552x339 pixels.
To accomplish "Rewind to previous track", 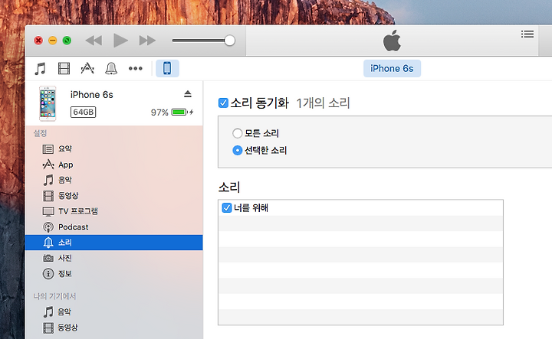I will coord(94,41).
